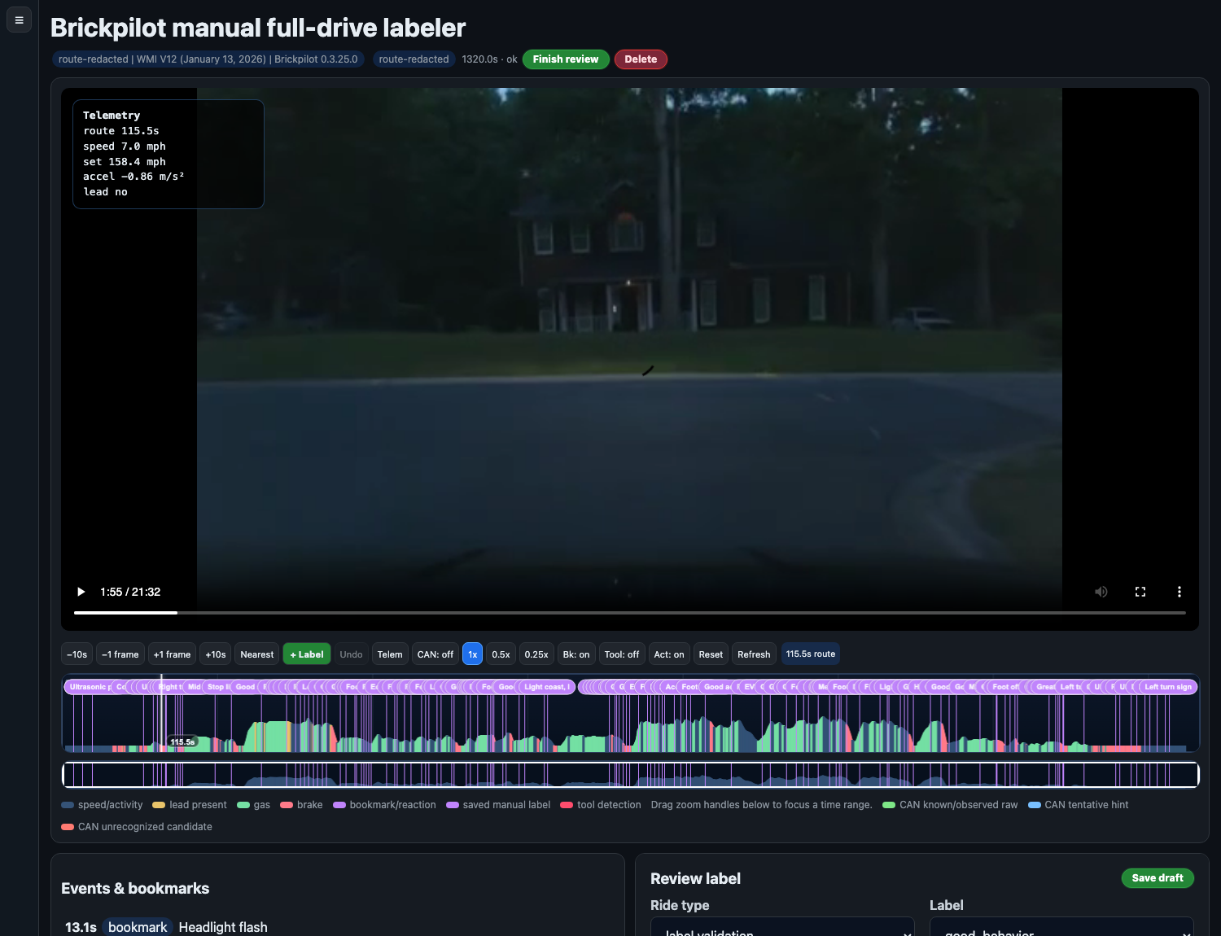This screenshot has height=936, width=1221.
Task: Select 'Light coast' timeline label chip
Action: 546,687
